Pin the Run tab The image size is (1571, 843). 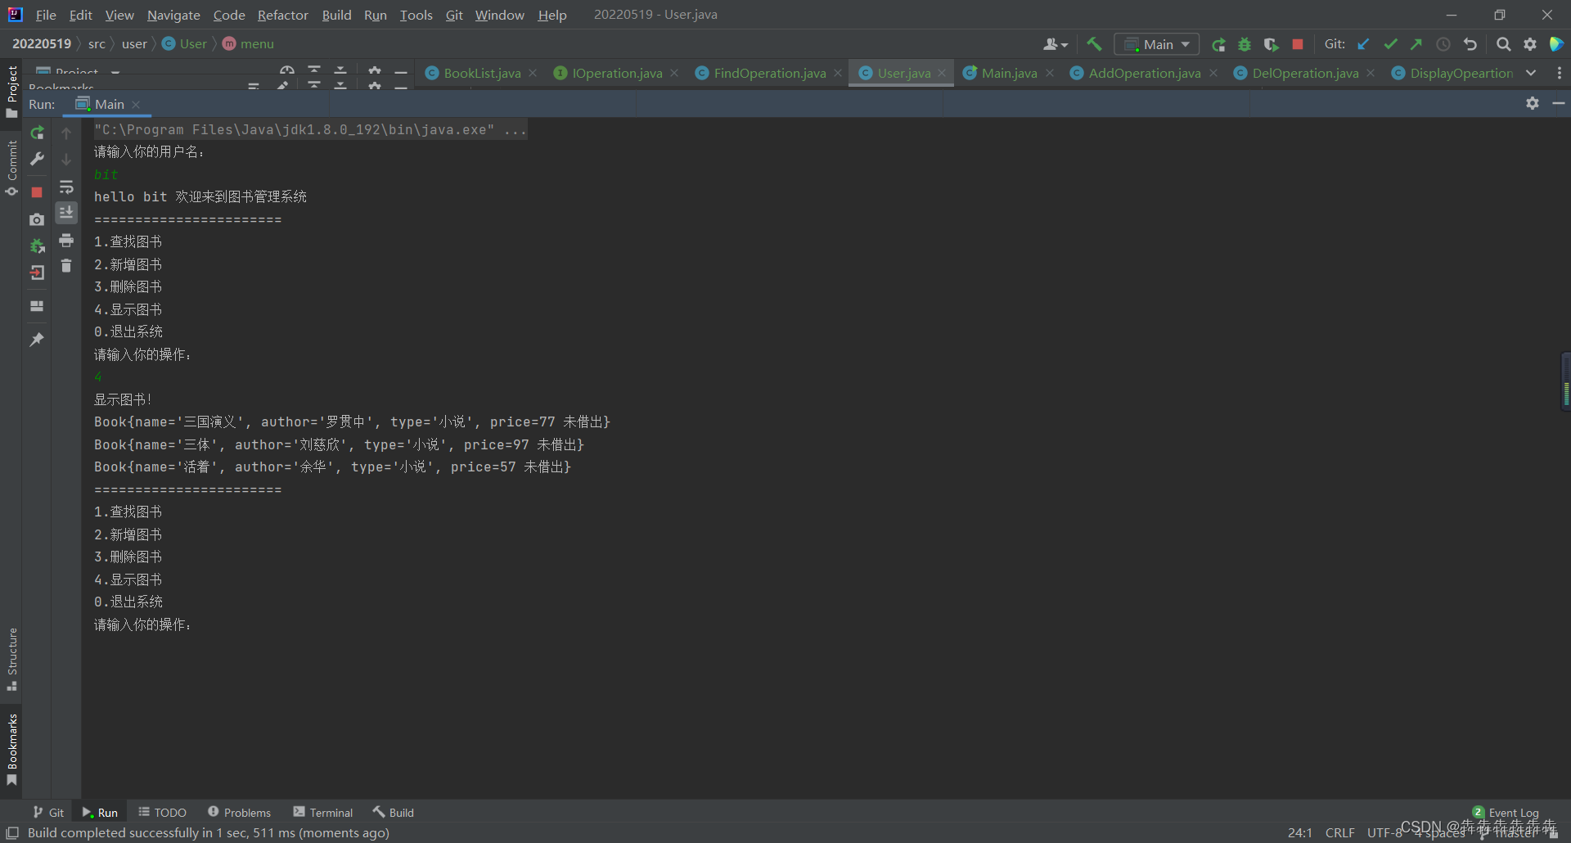click(x=37, y=339)
